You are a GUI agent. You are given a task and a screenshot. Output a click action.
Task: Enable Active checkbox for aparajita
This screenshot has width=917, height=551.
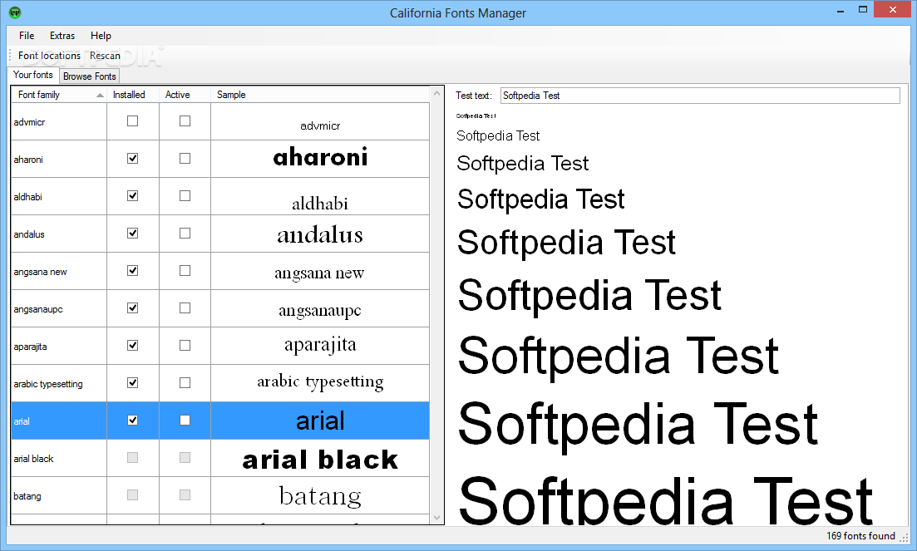185,346
